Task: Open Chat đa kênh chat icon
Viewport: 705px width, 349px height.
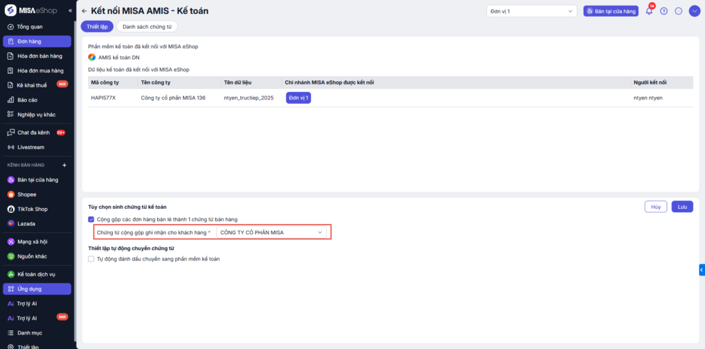Action: pyautogui.click(x=11, y=133)
